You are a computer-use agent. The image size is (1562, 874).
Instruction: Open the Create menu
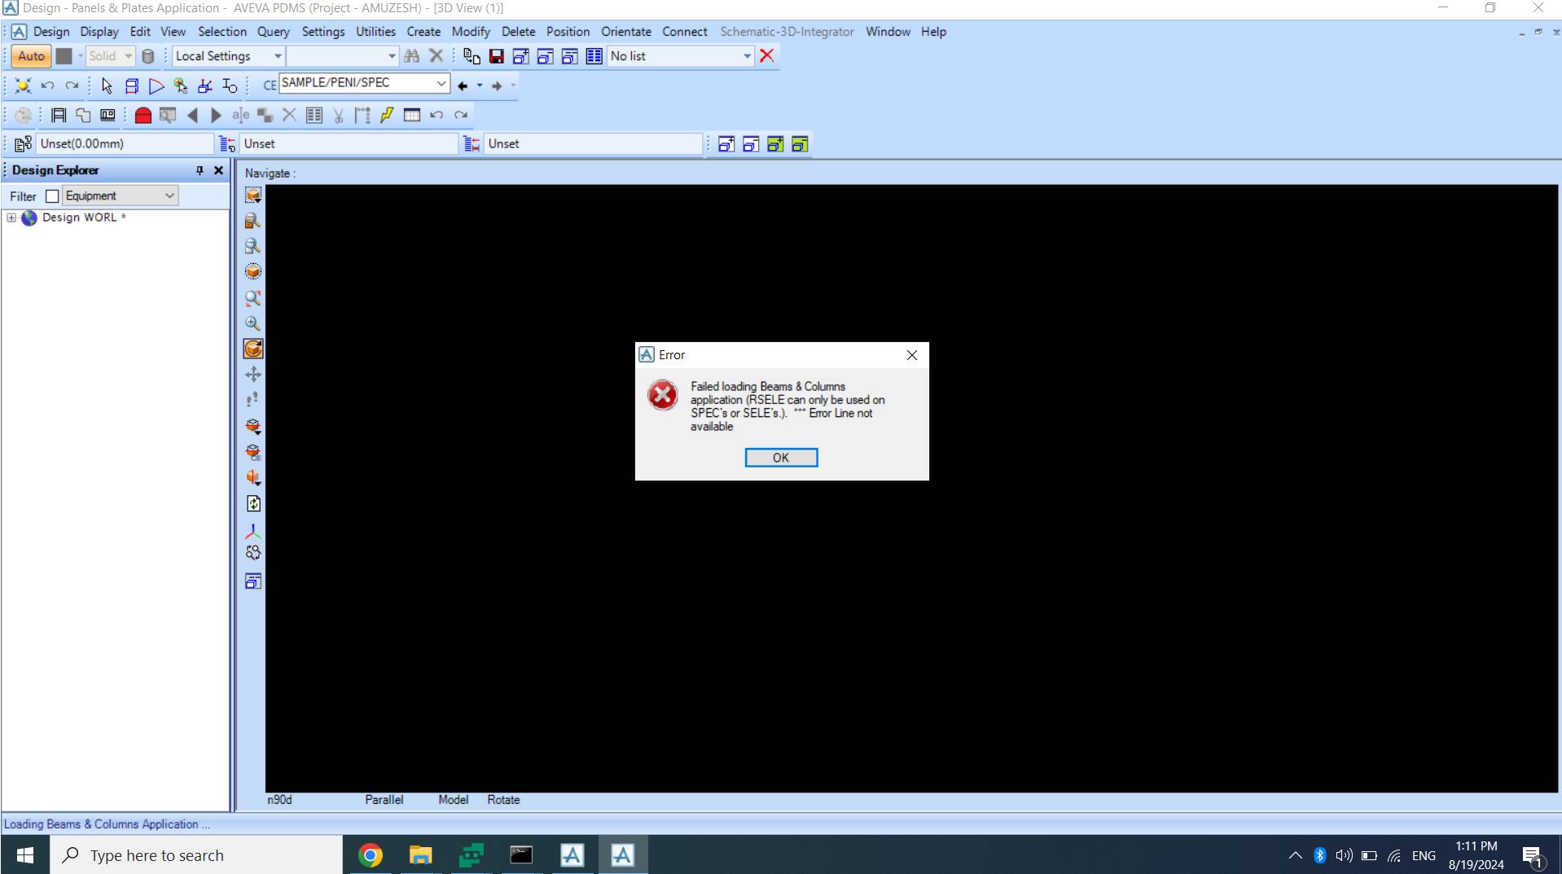click(x=423, y=32)
